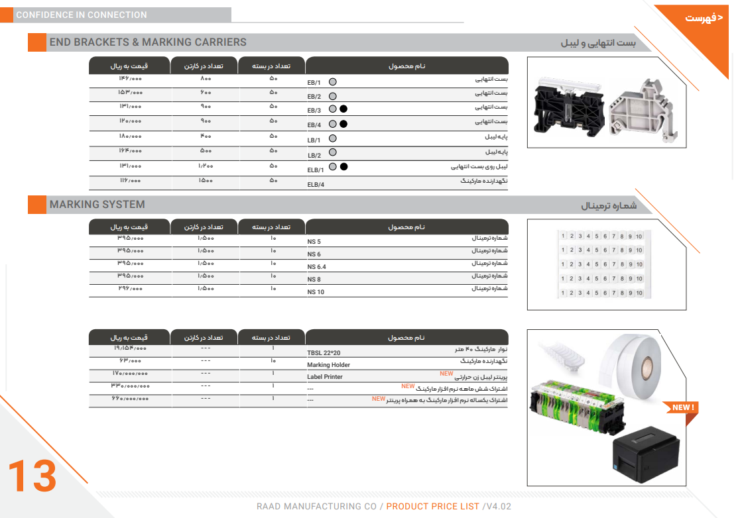Viewport: 740px width, 518px height.
Task: Click PRODUCT PRICE LIST text in footer
Action: pos(432,507)
